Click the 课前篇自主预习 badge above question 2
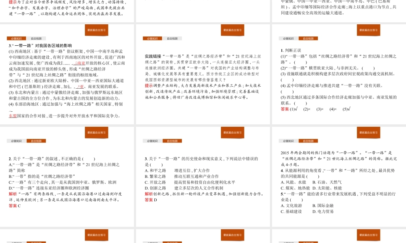The height and width of the screenshot is (243, 406). click(97, 132)
